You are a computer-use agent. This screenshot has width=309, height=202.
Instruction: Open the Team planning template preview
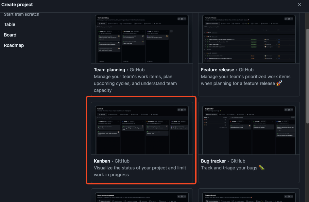[x=142, y=39]
